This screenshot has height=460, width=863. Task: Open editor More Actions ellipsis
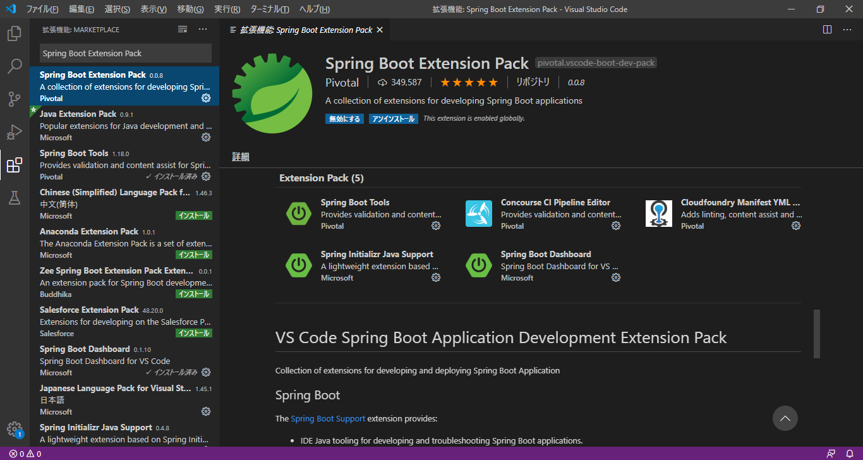[848, 30]
